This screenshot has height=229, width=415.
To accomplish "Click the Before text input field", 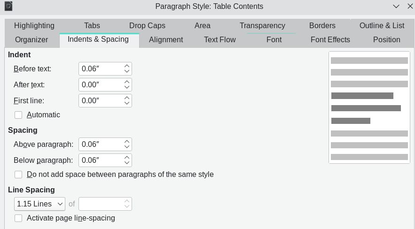I will tap(101, 69).
